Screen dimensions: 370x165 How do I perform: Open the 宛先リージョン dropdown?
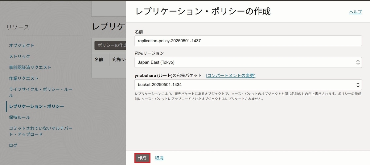click(248, 62)
